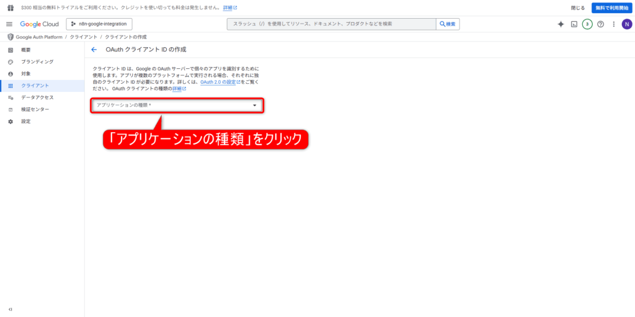This screenshot has width=635, height=317.
Task: Open the hamburger navigation menu
Action: [x=9, y=24]
